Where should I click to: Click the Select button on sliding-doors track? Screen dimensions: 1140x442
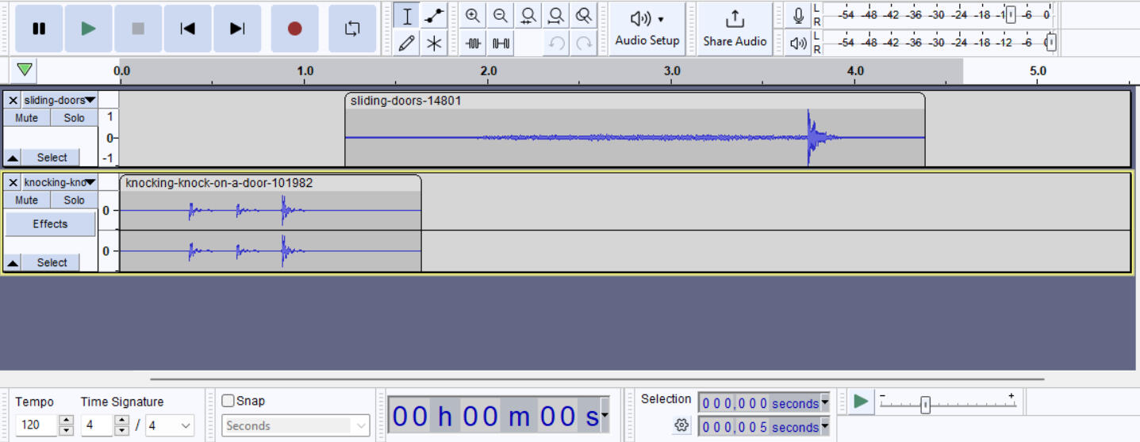(x=52, y=157)
